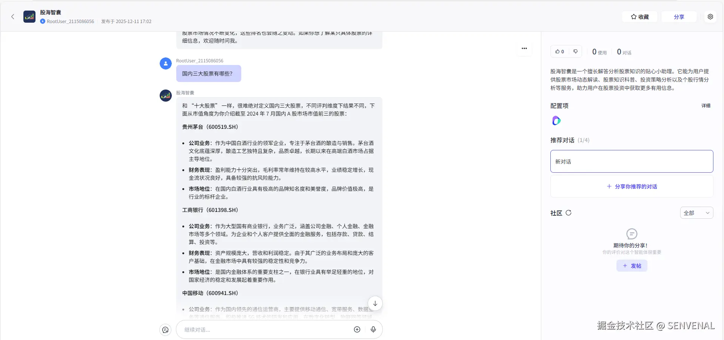Click the 配置项 section heading
724x340 pixels.
[x=559, y=106]
